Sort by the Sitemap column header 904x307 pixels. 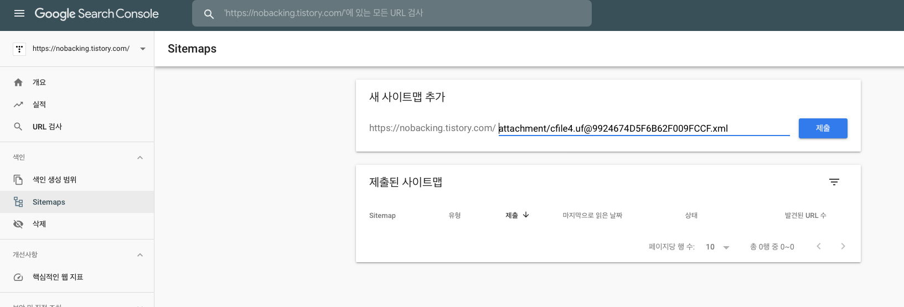383,216
